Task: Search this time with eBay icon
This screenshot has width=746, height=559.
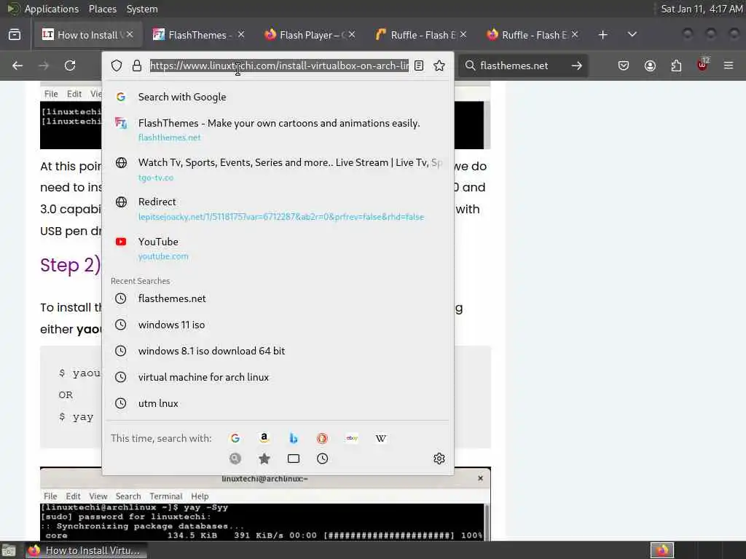Action: click(352, 438)
